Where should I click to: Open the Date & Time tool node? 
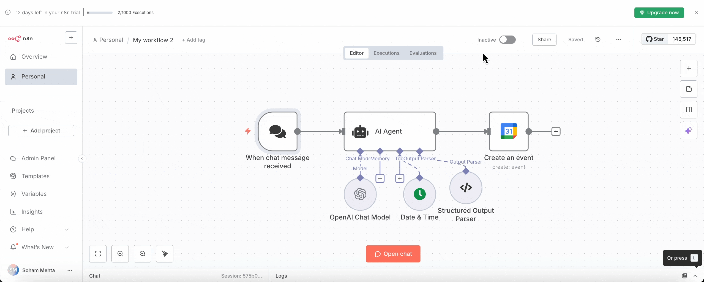coord(419,194)
